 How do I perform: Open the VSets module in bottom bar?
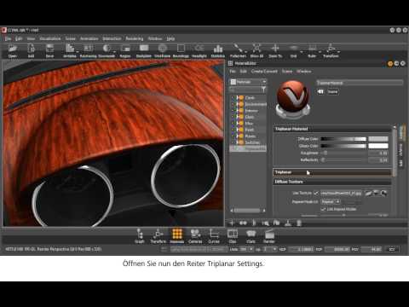pos(251,236)
